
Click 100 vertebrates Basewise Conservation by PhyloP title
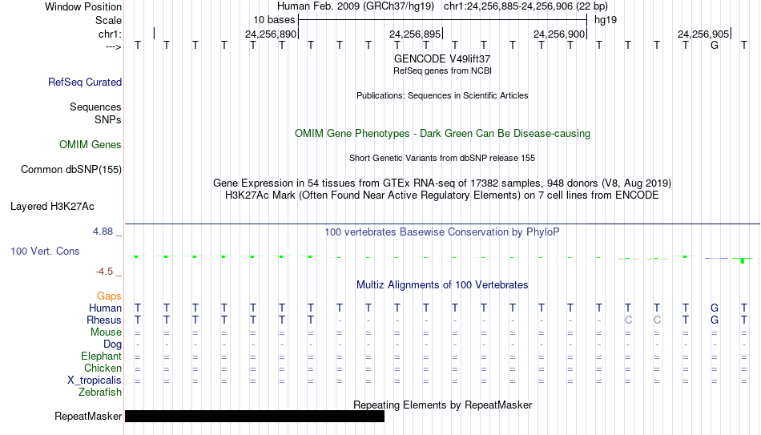click(x=442, y=232)
